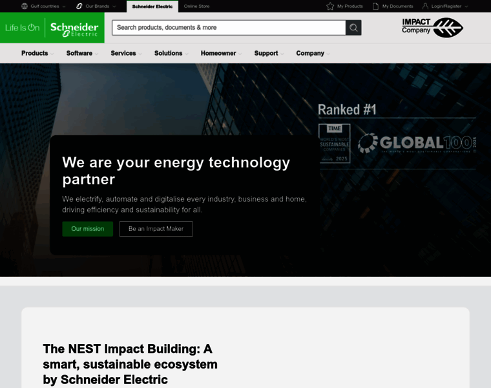Image resolution: width=491 pixels, height=388 pixels.
Task: Expand the Login/Register dropdown chevron
Action: pos(466,6)
